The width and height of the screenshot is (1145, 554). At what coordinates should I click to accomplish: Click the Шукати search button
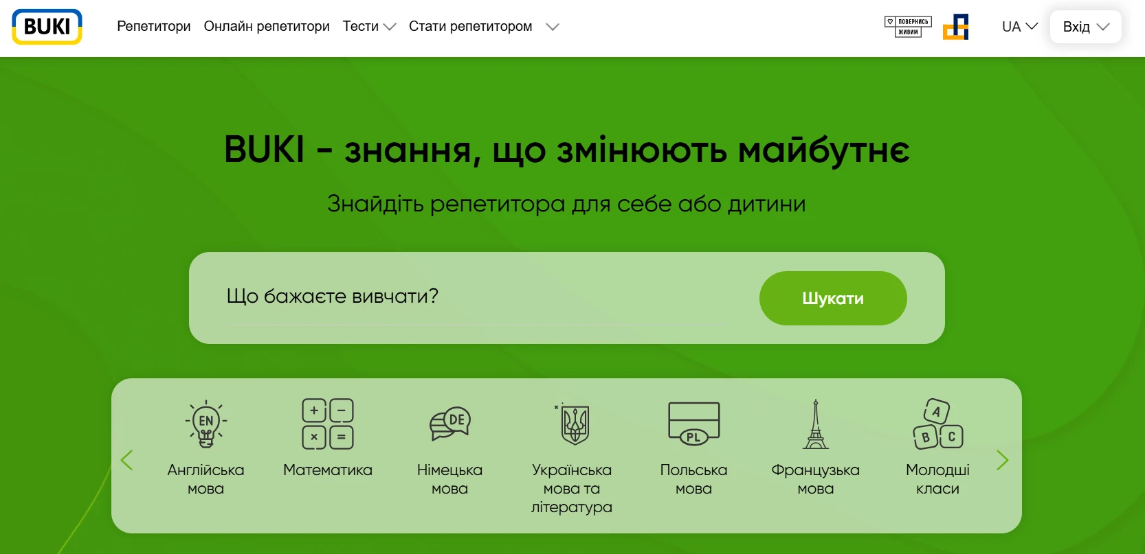pos(833,298)
